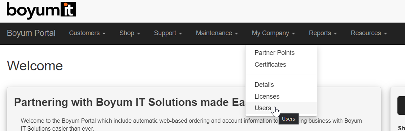Viewport: 405px width, 131px height.
Task: Click the 'Partnering with Boyum IT Solutions' heading
Action: 130,102
